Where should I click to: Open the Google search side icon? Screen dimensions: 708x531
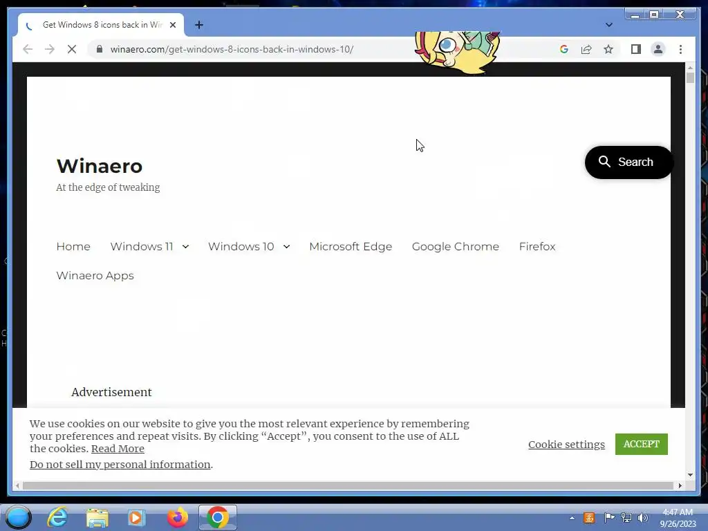564,49
